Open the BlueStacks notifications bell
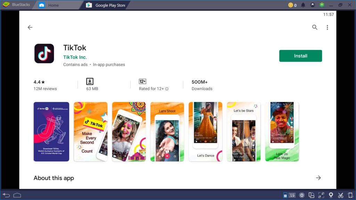 tap(303, 5)
